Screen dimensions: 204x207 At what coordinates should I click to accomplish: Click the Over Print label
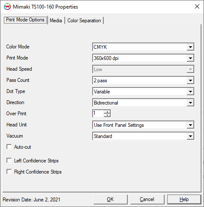pos(16,114)
